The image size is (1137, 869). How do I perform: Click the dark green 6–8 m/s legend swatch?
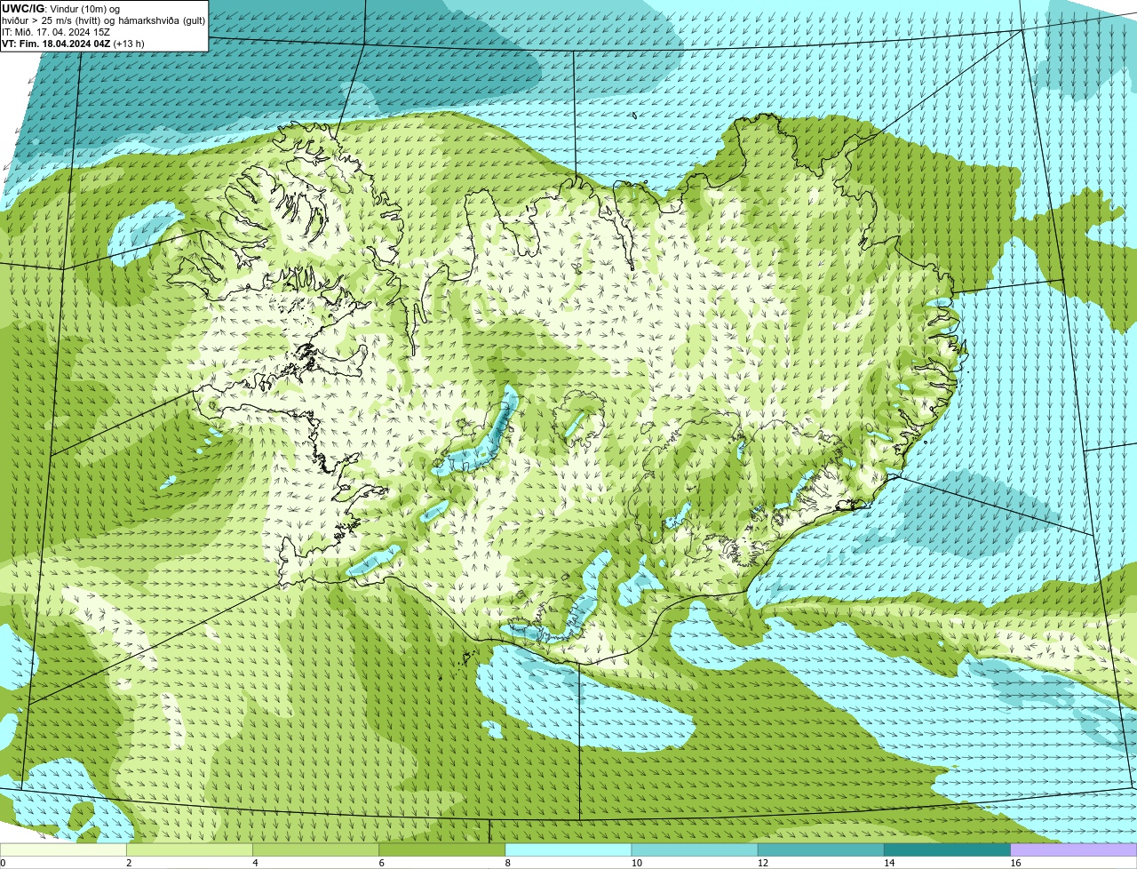[442, 849]
